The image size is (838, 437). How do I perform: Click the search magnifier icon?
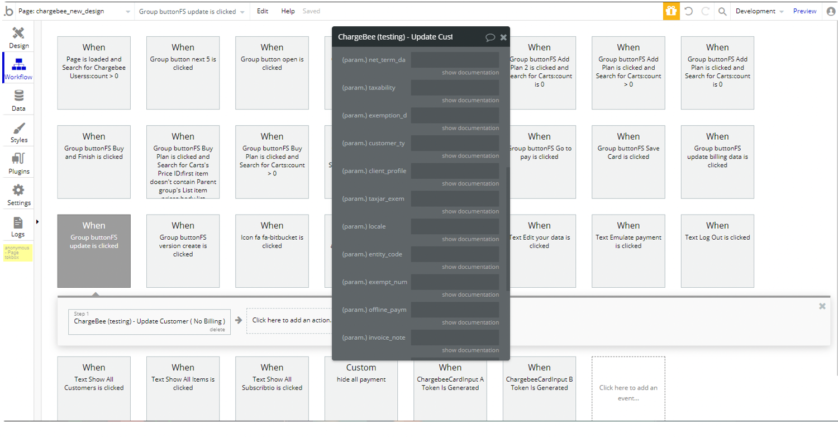click(x=722, y=11)
